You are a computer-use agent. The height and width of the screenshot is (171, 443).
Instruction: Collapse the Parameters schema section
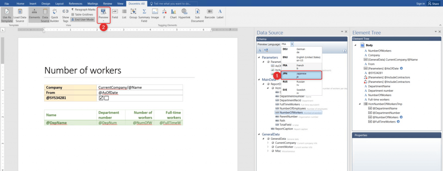tap(259, 58)
